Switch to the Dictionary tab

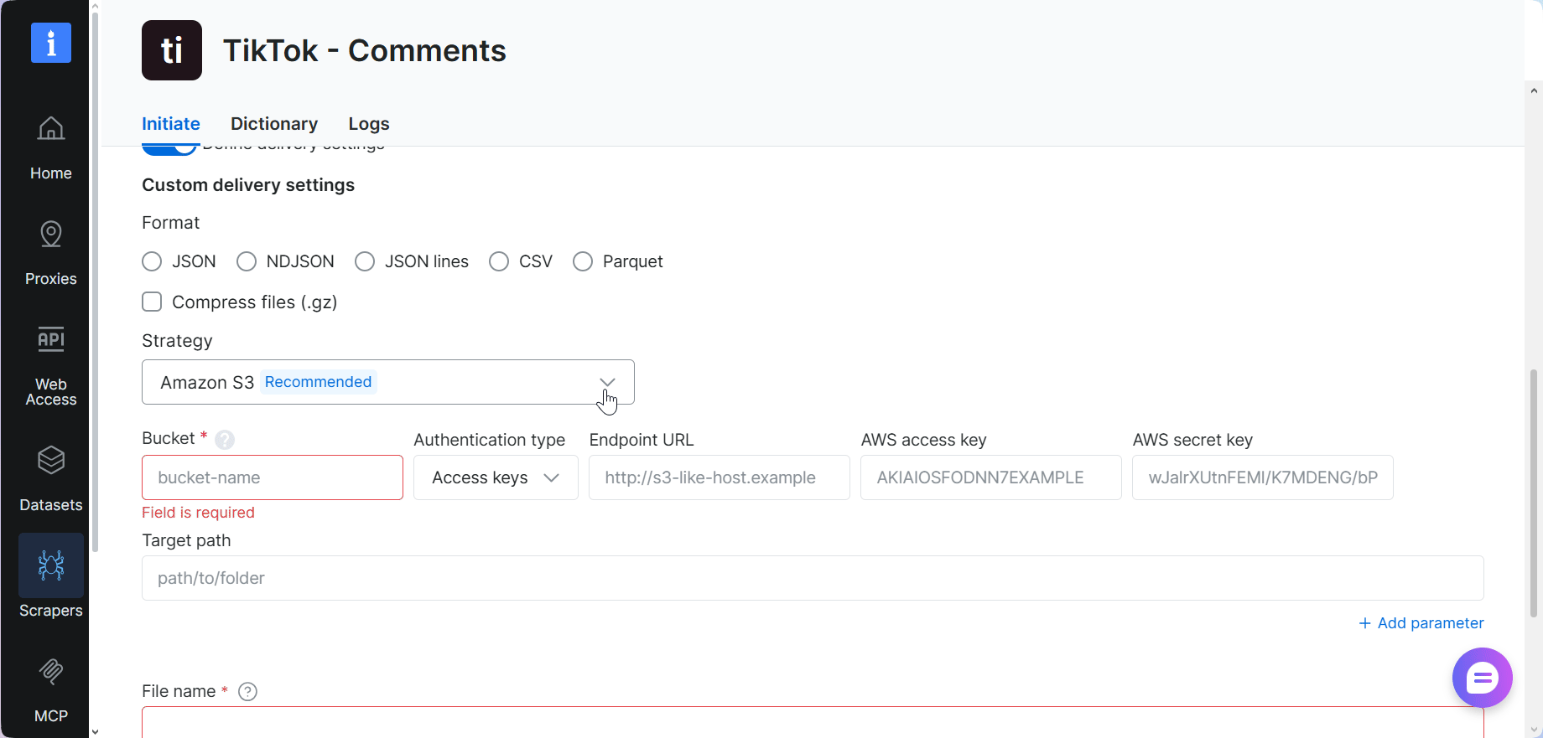(x=274, y=124)
